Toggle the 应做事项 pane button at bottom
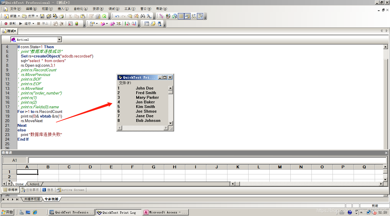This screenshot has width=390, height=216. point(30,190)
